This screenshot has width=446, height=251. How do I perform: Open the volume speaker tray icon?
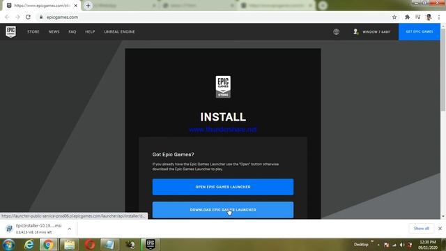402,245
